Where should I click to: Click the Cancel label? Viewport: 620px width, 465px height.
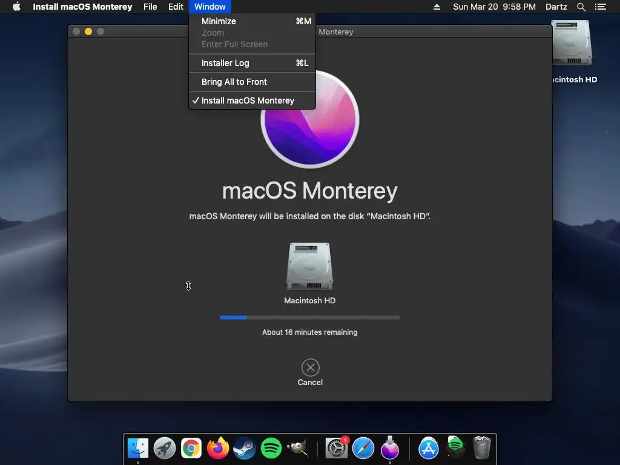pyautogui.click(x=310, y=383)
